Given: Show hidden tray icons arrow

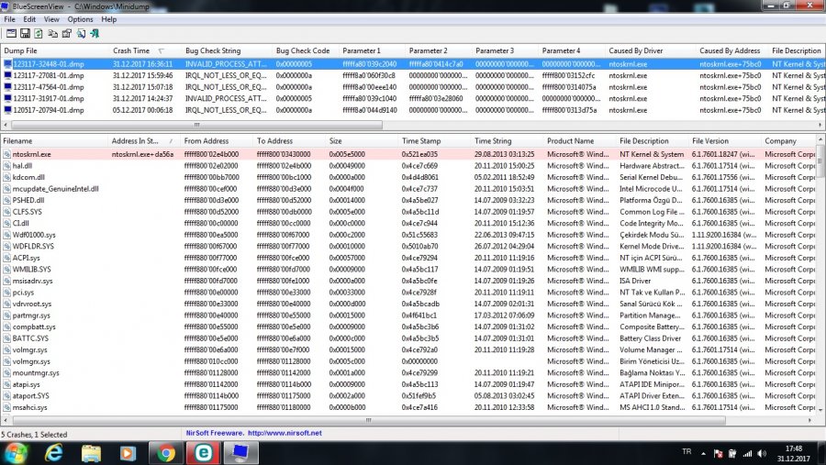Looking at the screenshot, I should 703,453.
